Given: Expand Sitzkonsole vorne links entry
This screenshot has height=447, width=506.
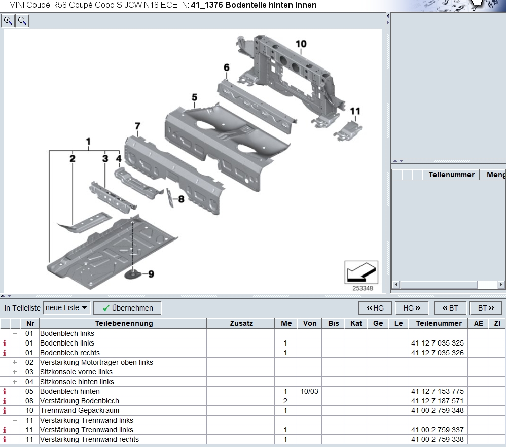Looking at the screenshot, I should click(x=15, y=372).
